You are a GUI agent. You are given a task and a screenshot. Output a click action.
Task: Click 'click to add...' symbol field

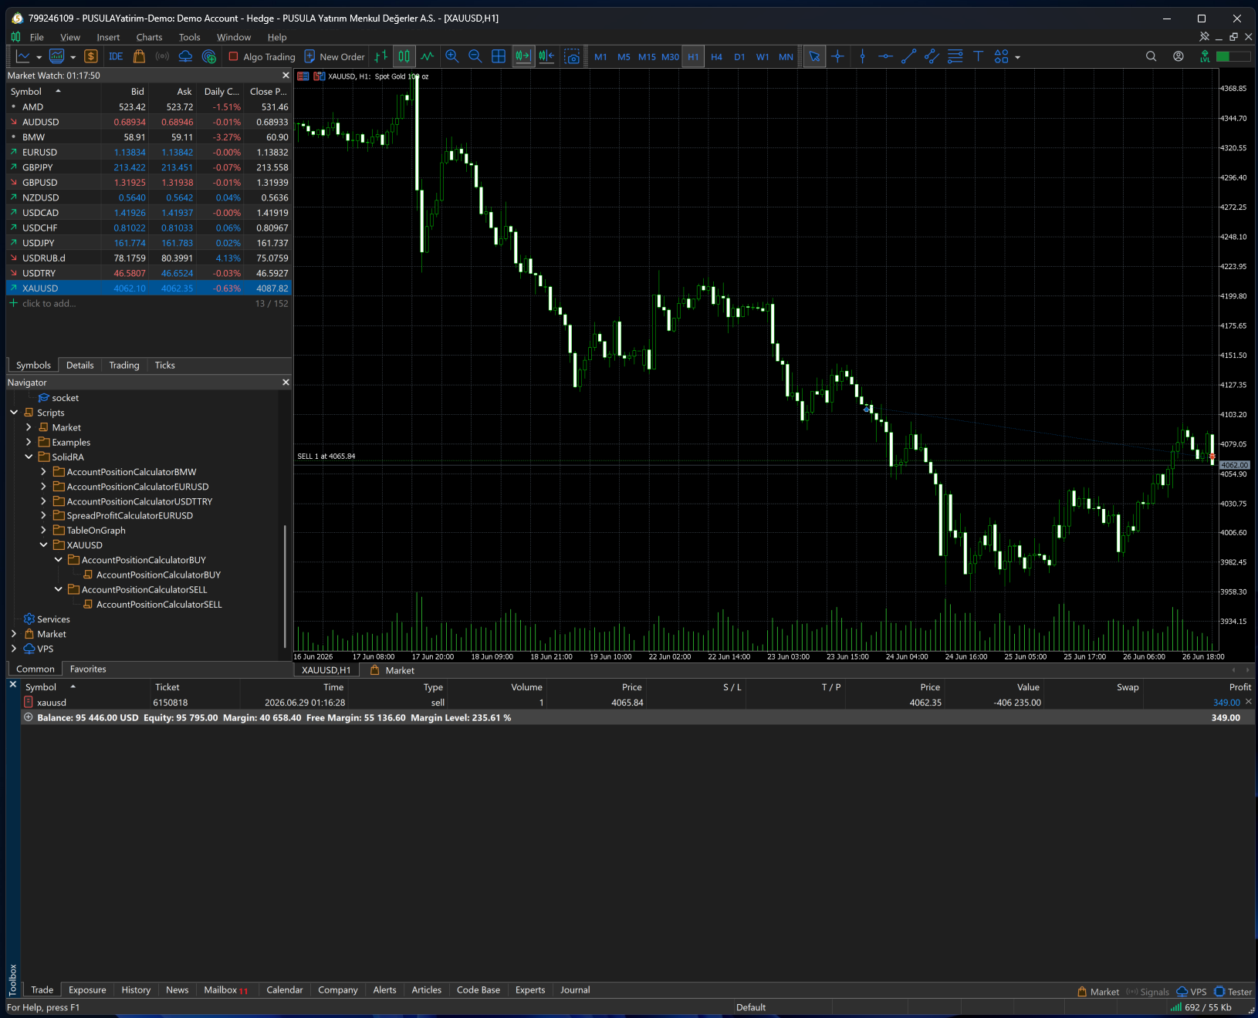pos(49,304)
